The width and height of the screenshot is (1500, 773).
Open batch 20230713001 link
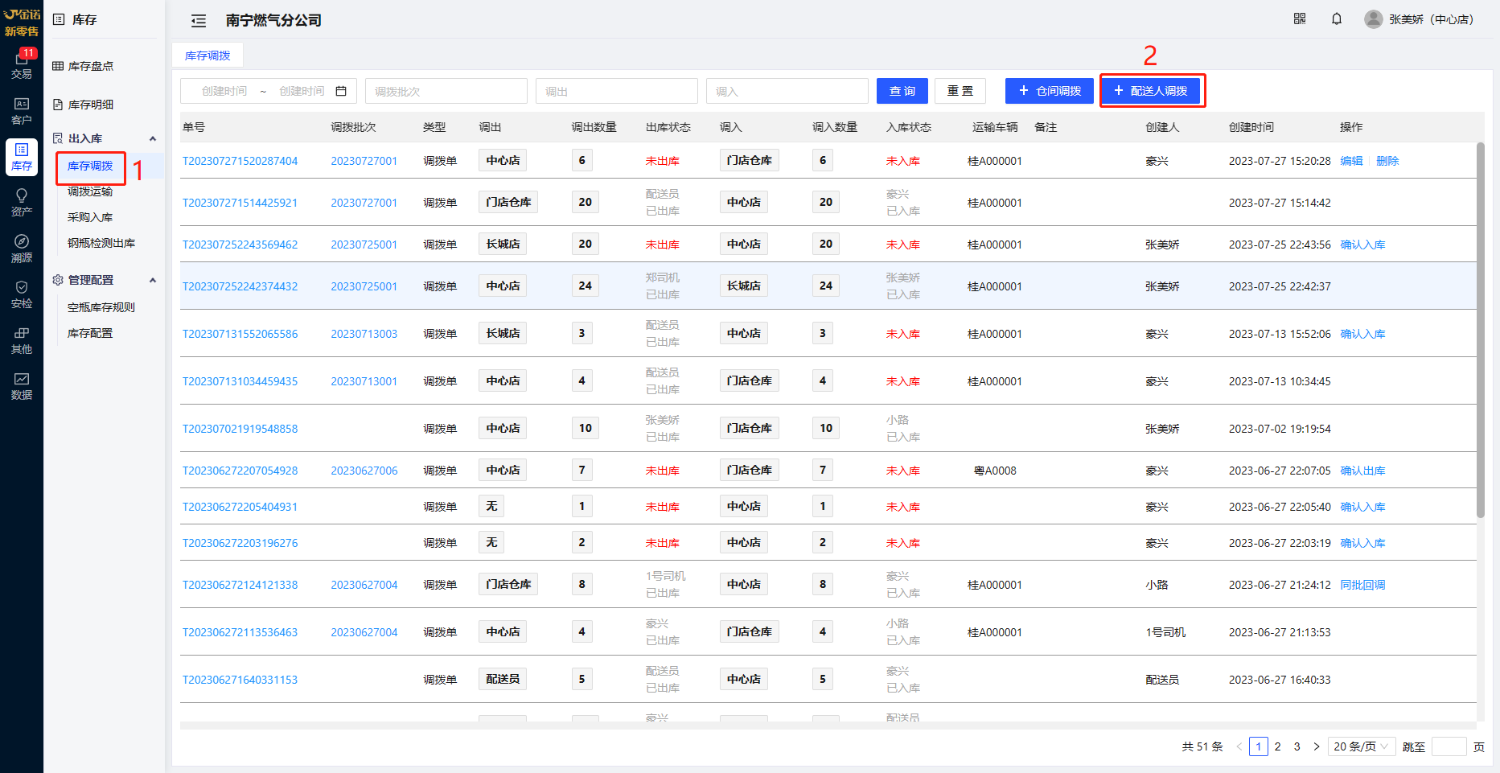(x=364, y=381)
